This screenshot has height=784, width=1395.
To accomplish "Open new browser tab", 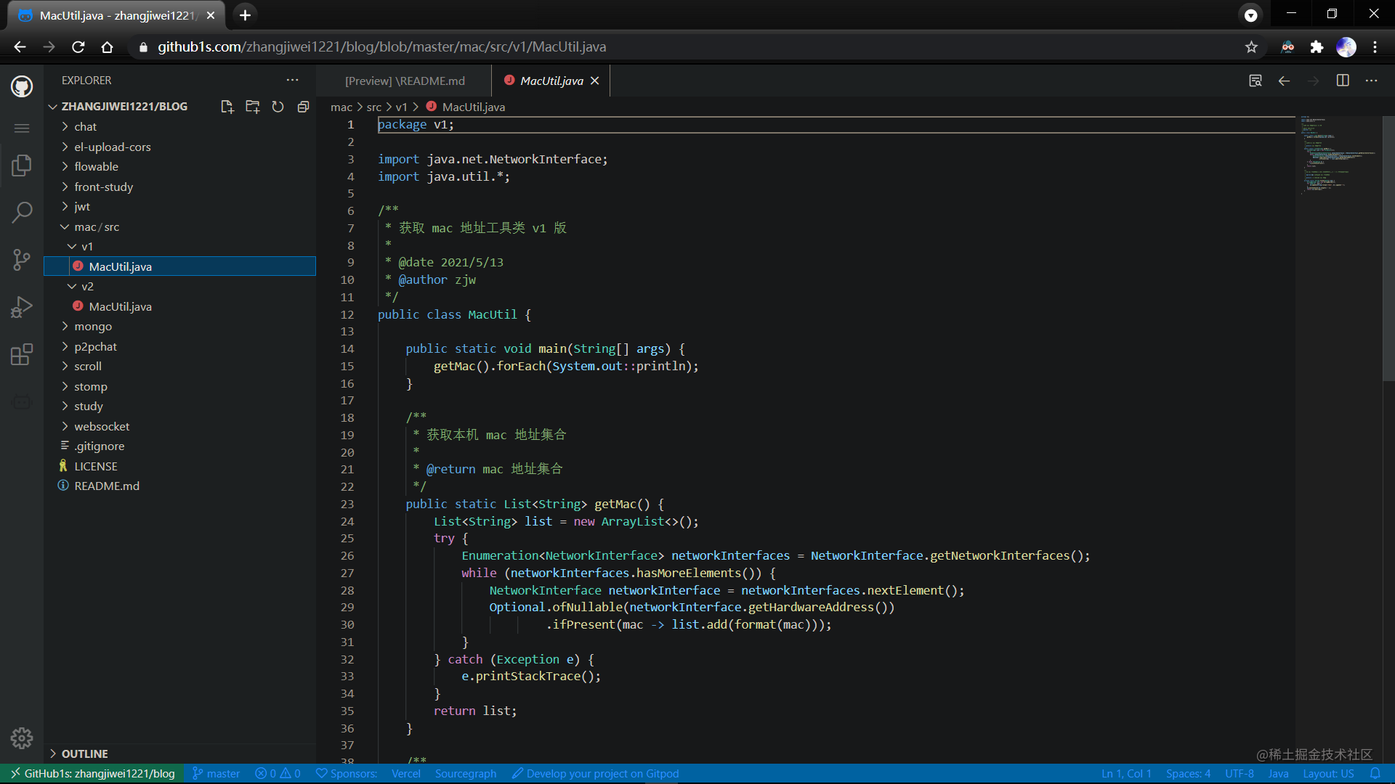I will pos(246,15).
